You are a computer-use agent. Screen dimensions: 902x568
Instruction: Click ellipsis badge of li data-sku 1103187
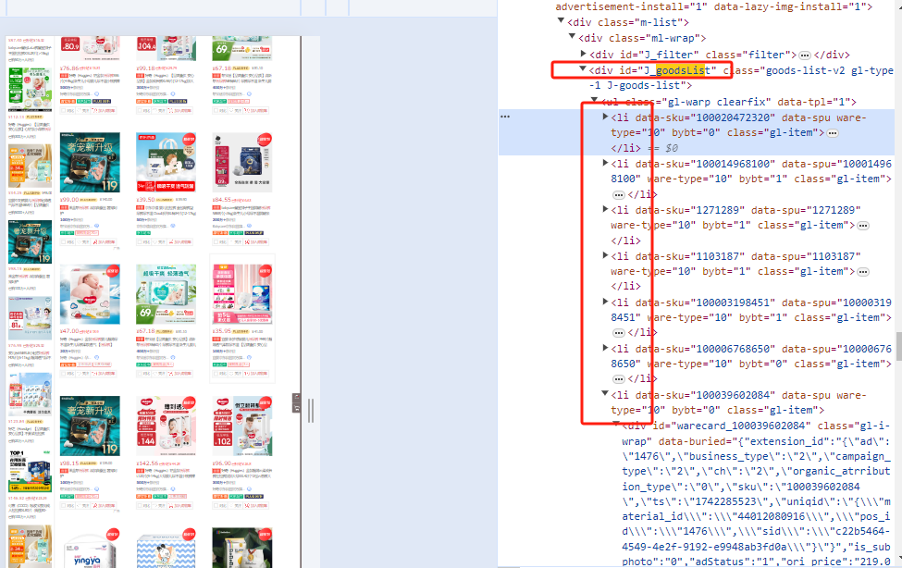(x=863, y=272)
